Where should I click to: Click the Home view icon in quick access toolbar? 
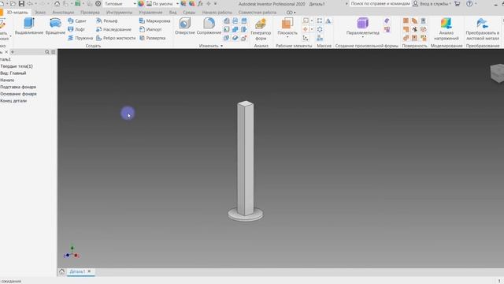pos(57,3)
